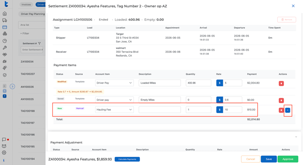Open the stacked cubes icon in sidebar

tap(5, 34)
